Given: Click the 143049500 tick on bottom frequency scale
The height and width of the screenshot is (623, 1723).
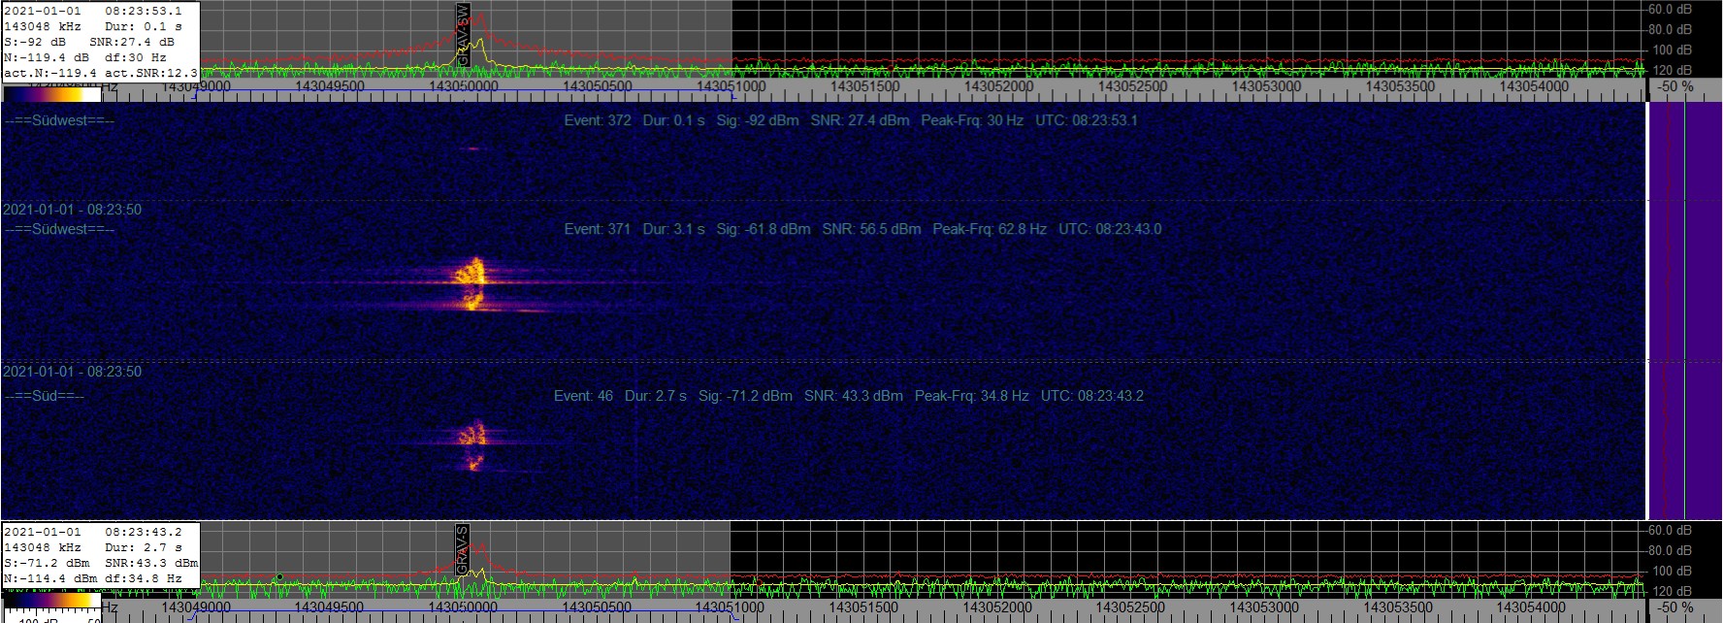Looking at the screenshot, I should click(330, 607).
